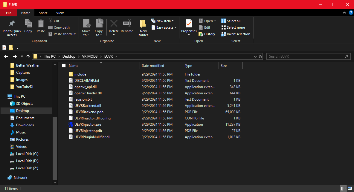Open the address bar history dropdown
The height and width of the screenshot is (192, 354).
255,56
